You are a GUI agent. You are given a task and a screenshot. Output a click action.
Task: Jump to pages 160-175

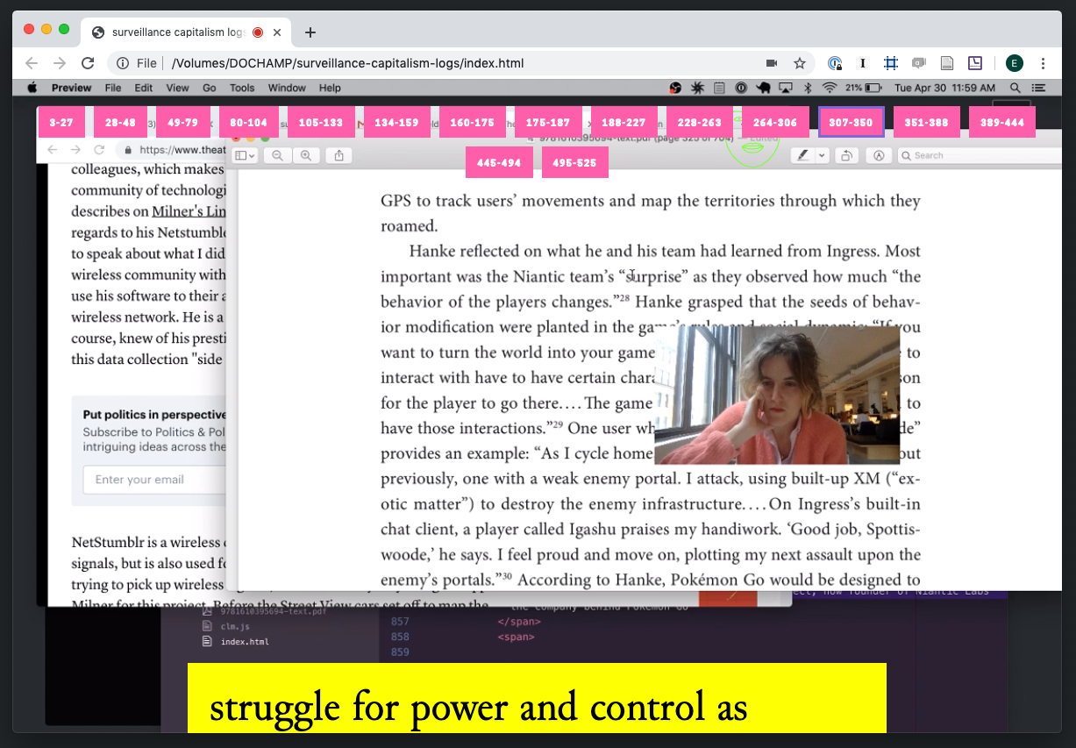tap(473, 123)
